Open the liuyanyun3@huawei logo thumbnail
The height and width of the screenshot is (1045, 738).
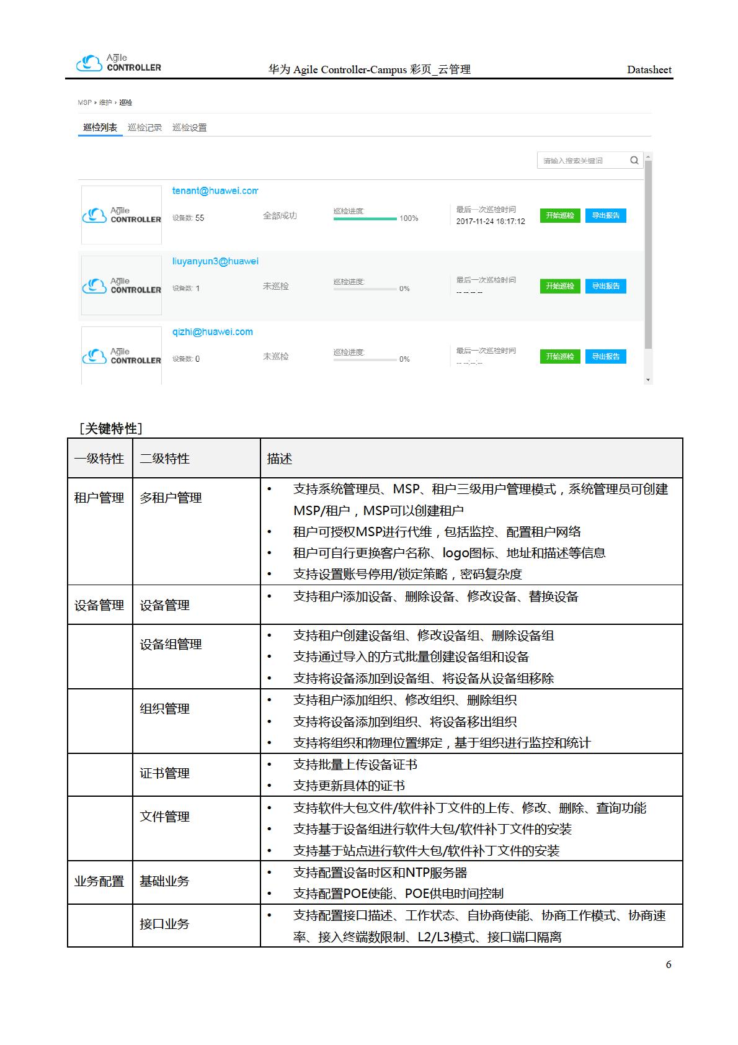(x=122, y=285)
